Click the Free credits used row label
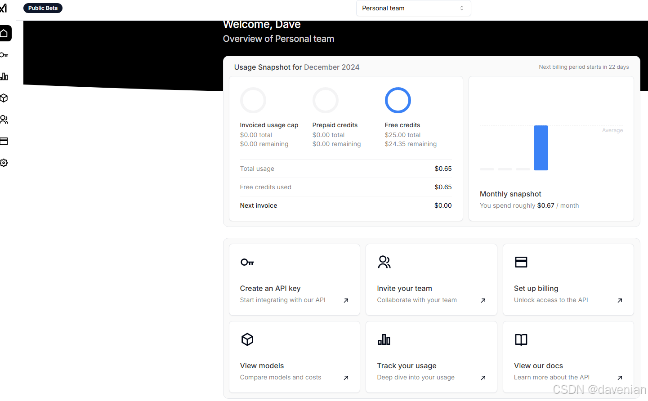 click(x=266, y=187)
